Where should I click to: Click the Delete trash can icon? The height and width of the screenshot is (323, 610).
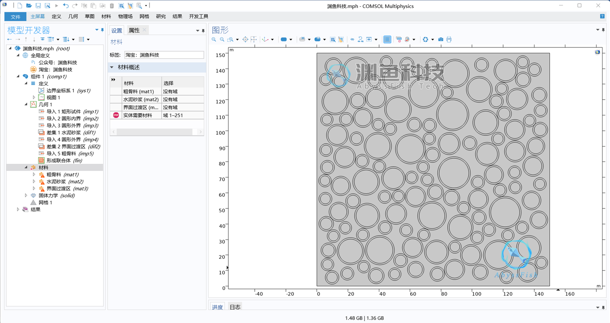(112, 5)
